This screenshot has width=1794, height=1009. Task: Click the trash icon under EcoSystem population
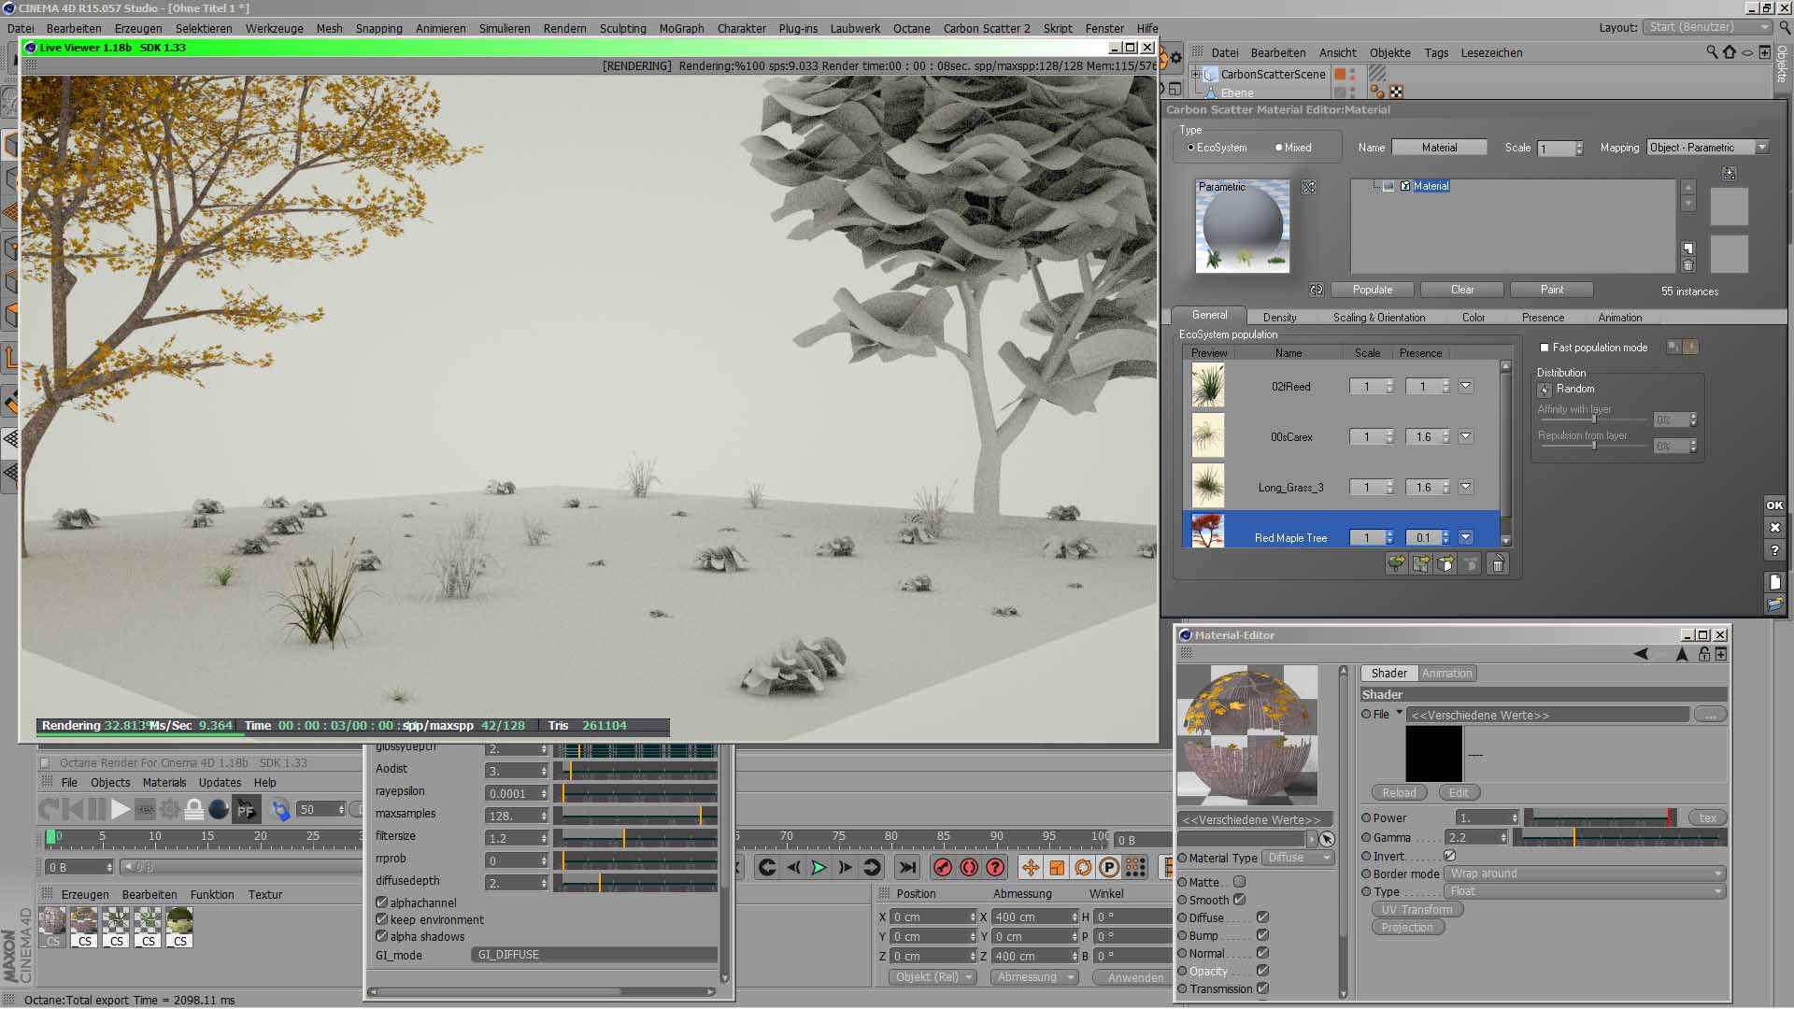1497,564
